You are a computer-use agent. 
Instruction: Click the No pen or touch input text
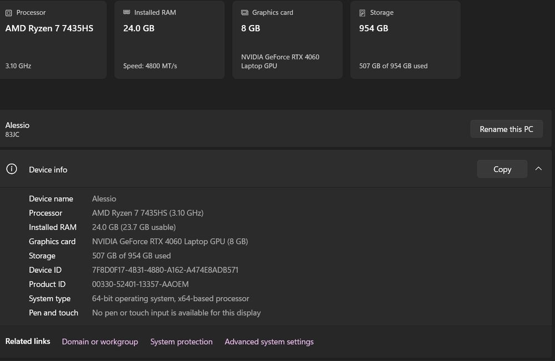[176, 313]
